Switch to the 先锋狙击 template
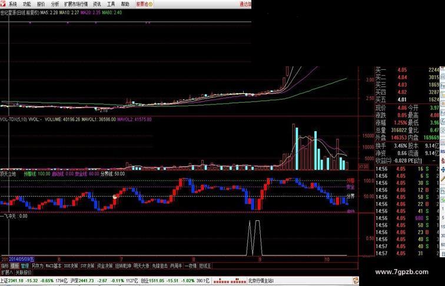Image resolution: width=445 pixels, height=286 pixels. click(160, 265)
